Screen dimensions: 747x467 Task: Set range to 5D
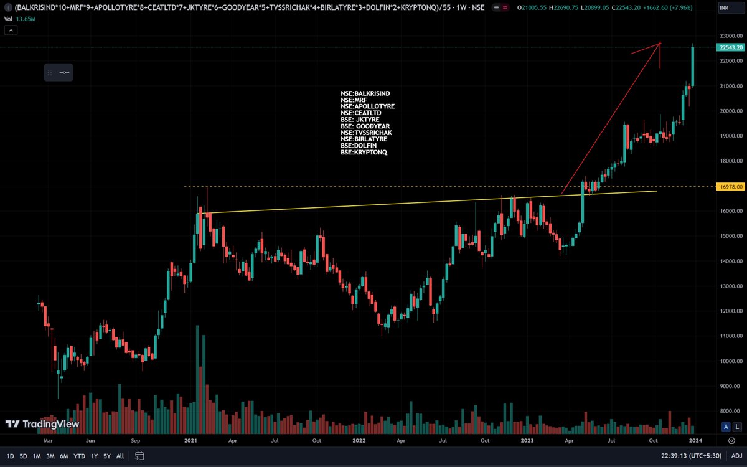pos(23,456)
